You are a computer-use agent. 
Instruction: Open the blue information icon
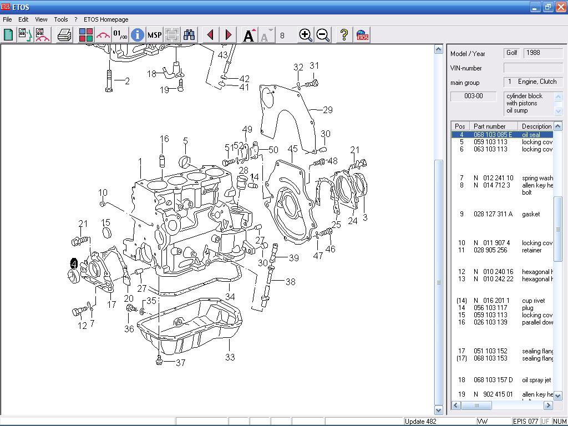point(138,35)
